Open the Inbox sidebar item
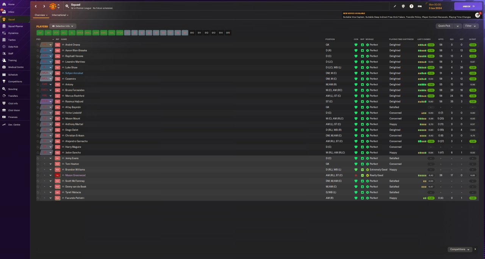This screenshot has height=259, width=485. pos(15,12)
